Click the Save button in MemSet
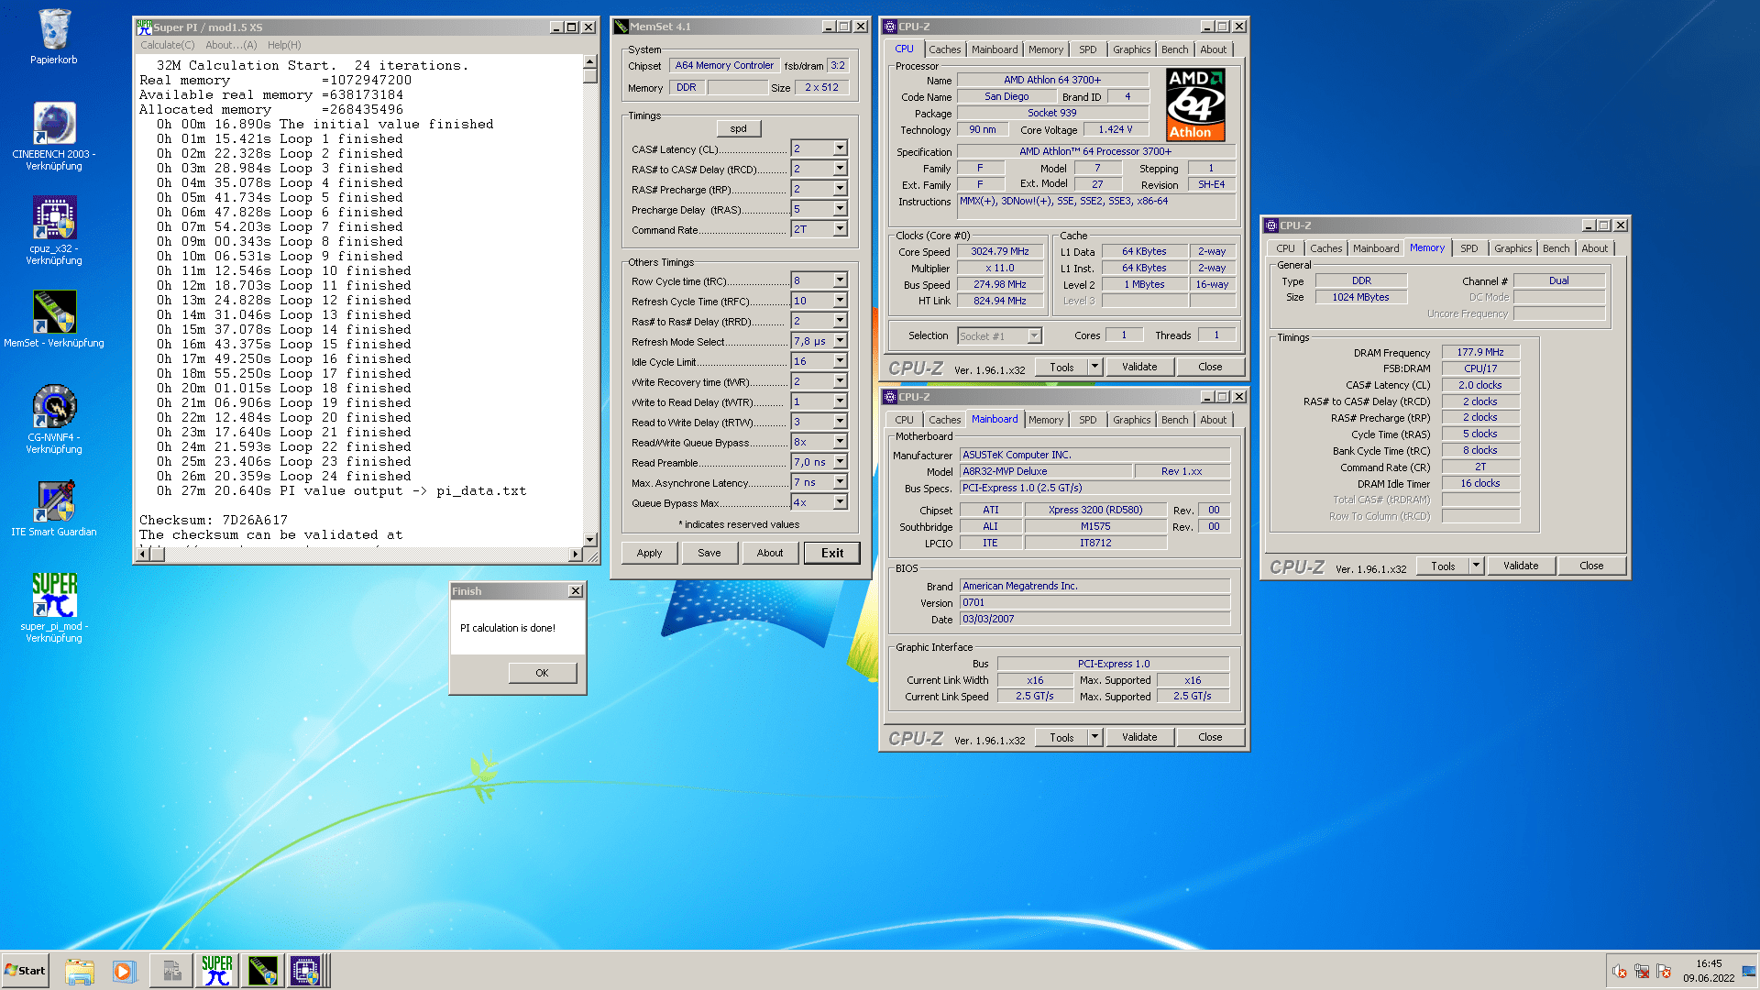This screenshot has height=990, width=1760. (x=709, y=553)
